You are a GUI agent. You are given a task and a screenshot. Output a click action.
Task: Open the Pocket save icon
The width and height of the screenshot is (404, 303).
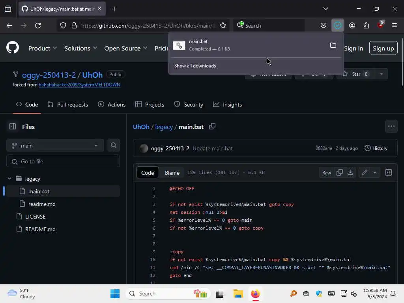click(x=324, y=26)
